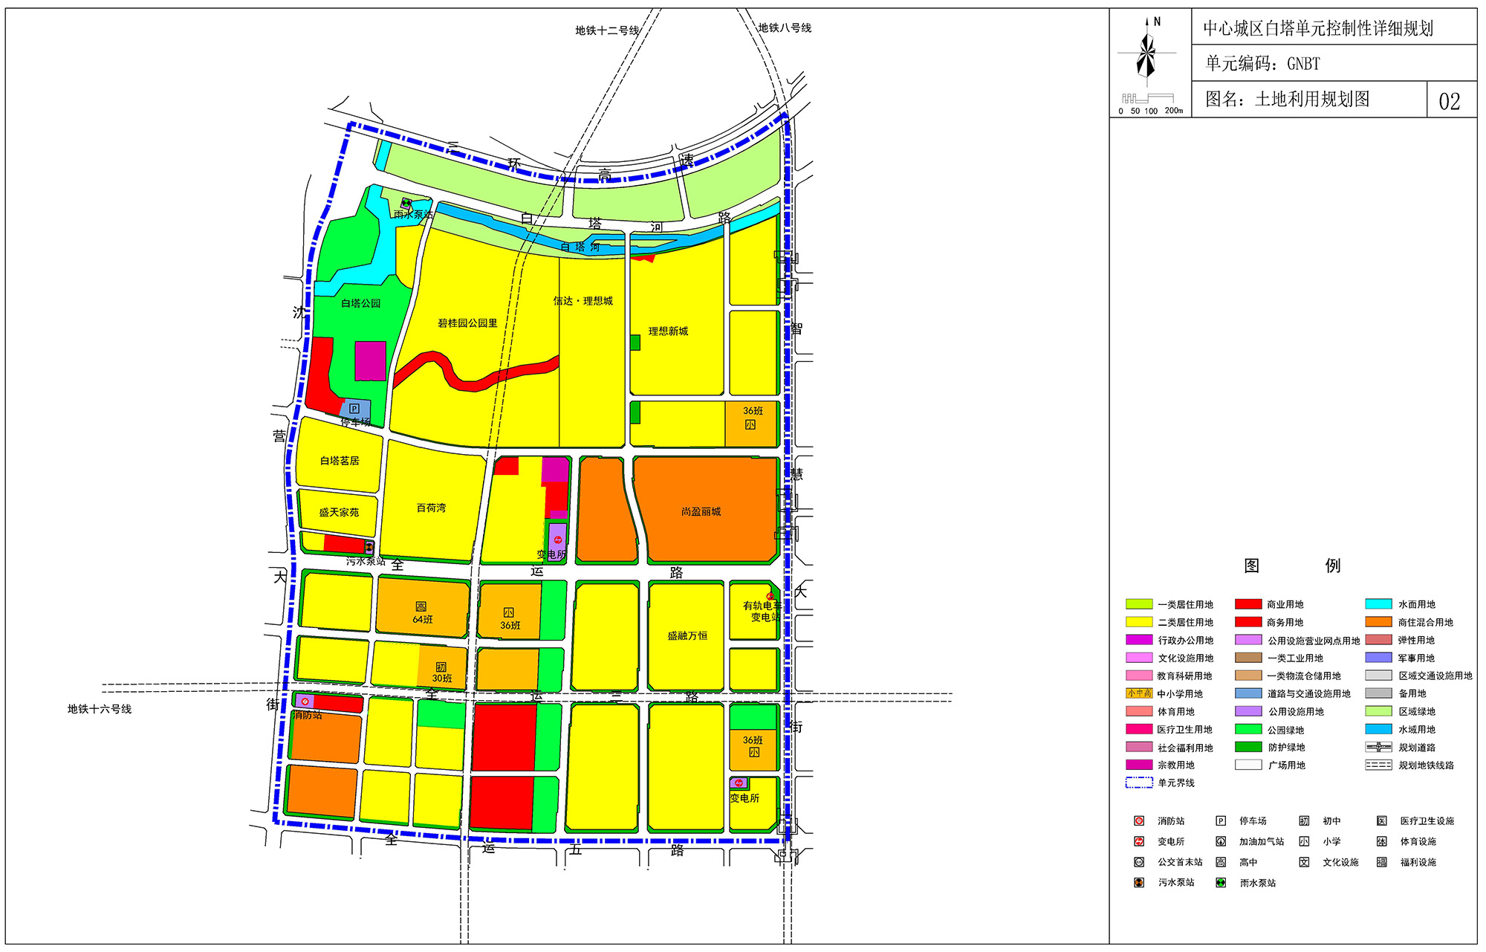This screenshot has width=1486, height=952.
Task: Click the 加油加气站 gas station legend icon
Action: click(1221, 842)
